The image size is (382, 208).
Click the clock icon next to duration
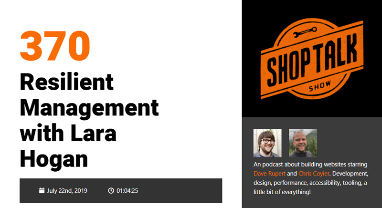tap(111, 190)
